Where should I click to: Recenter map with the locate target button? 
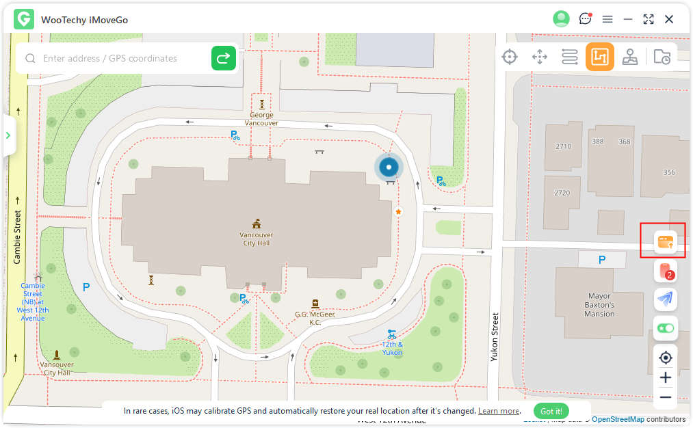coord(665,358)
